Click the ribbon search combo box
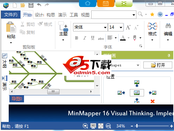Image resolution: width=174 pixels, height=131 pixels. tap(114, 15)
